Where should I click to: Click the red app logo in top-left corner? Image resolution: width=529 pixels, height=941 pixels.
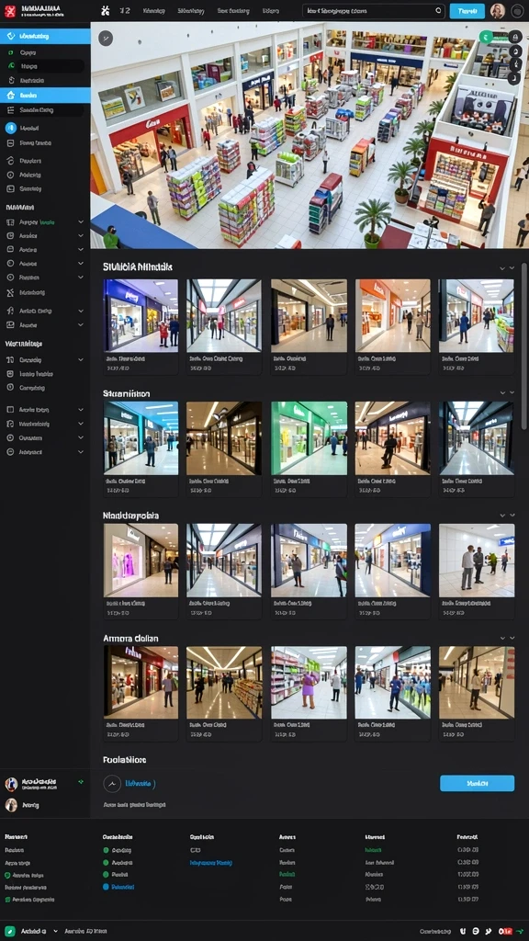[9, 10]
